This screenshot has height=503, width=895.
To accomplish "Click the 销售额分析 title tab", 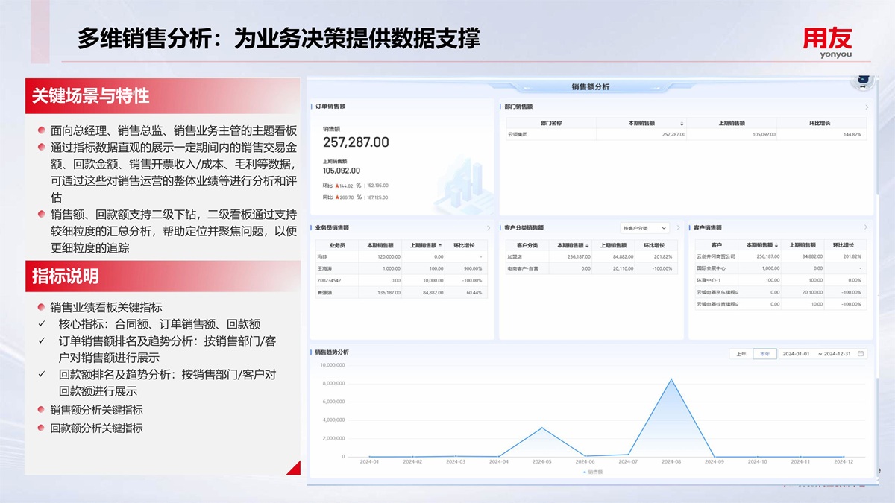I will click(590, 87).
